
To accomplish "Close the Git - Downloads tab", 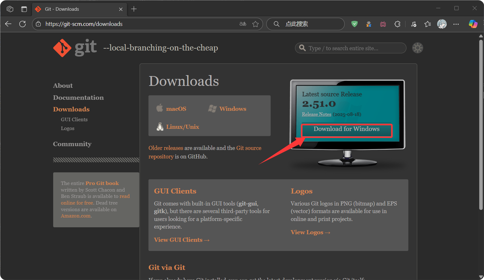I will pos(121,9).
